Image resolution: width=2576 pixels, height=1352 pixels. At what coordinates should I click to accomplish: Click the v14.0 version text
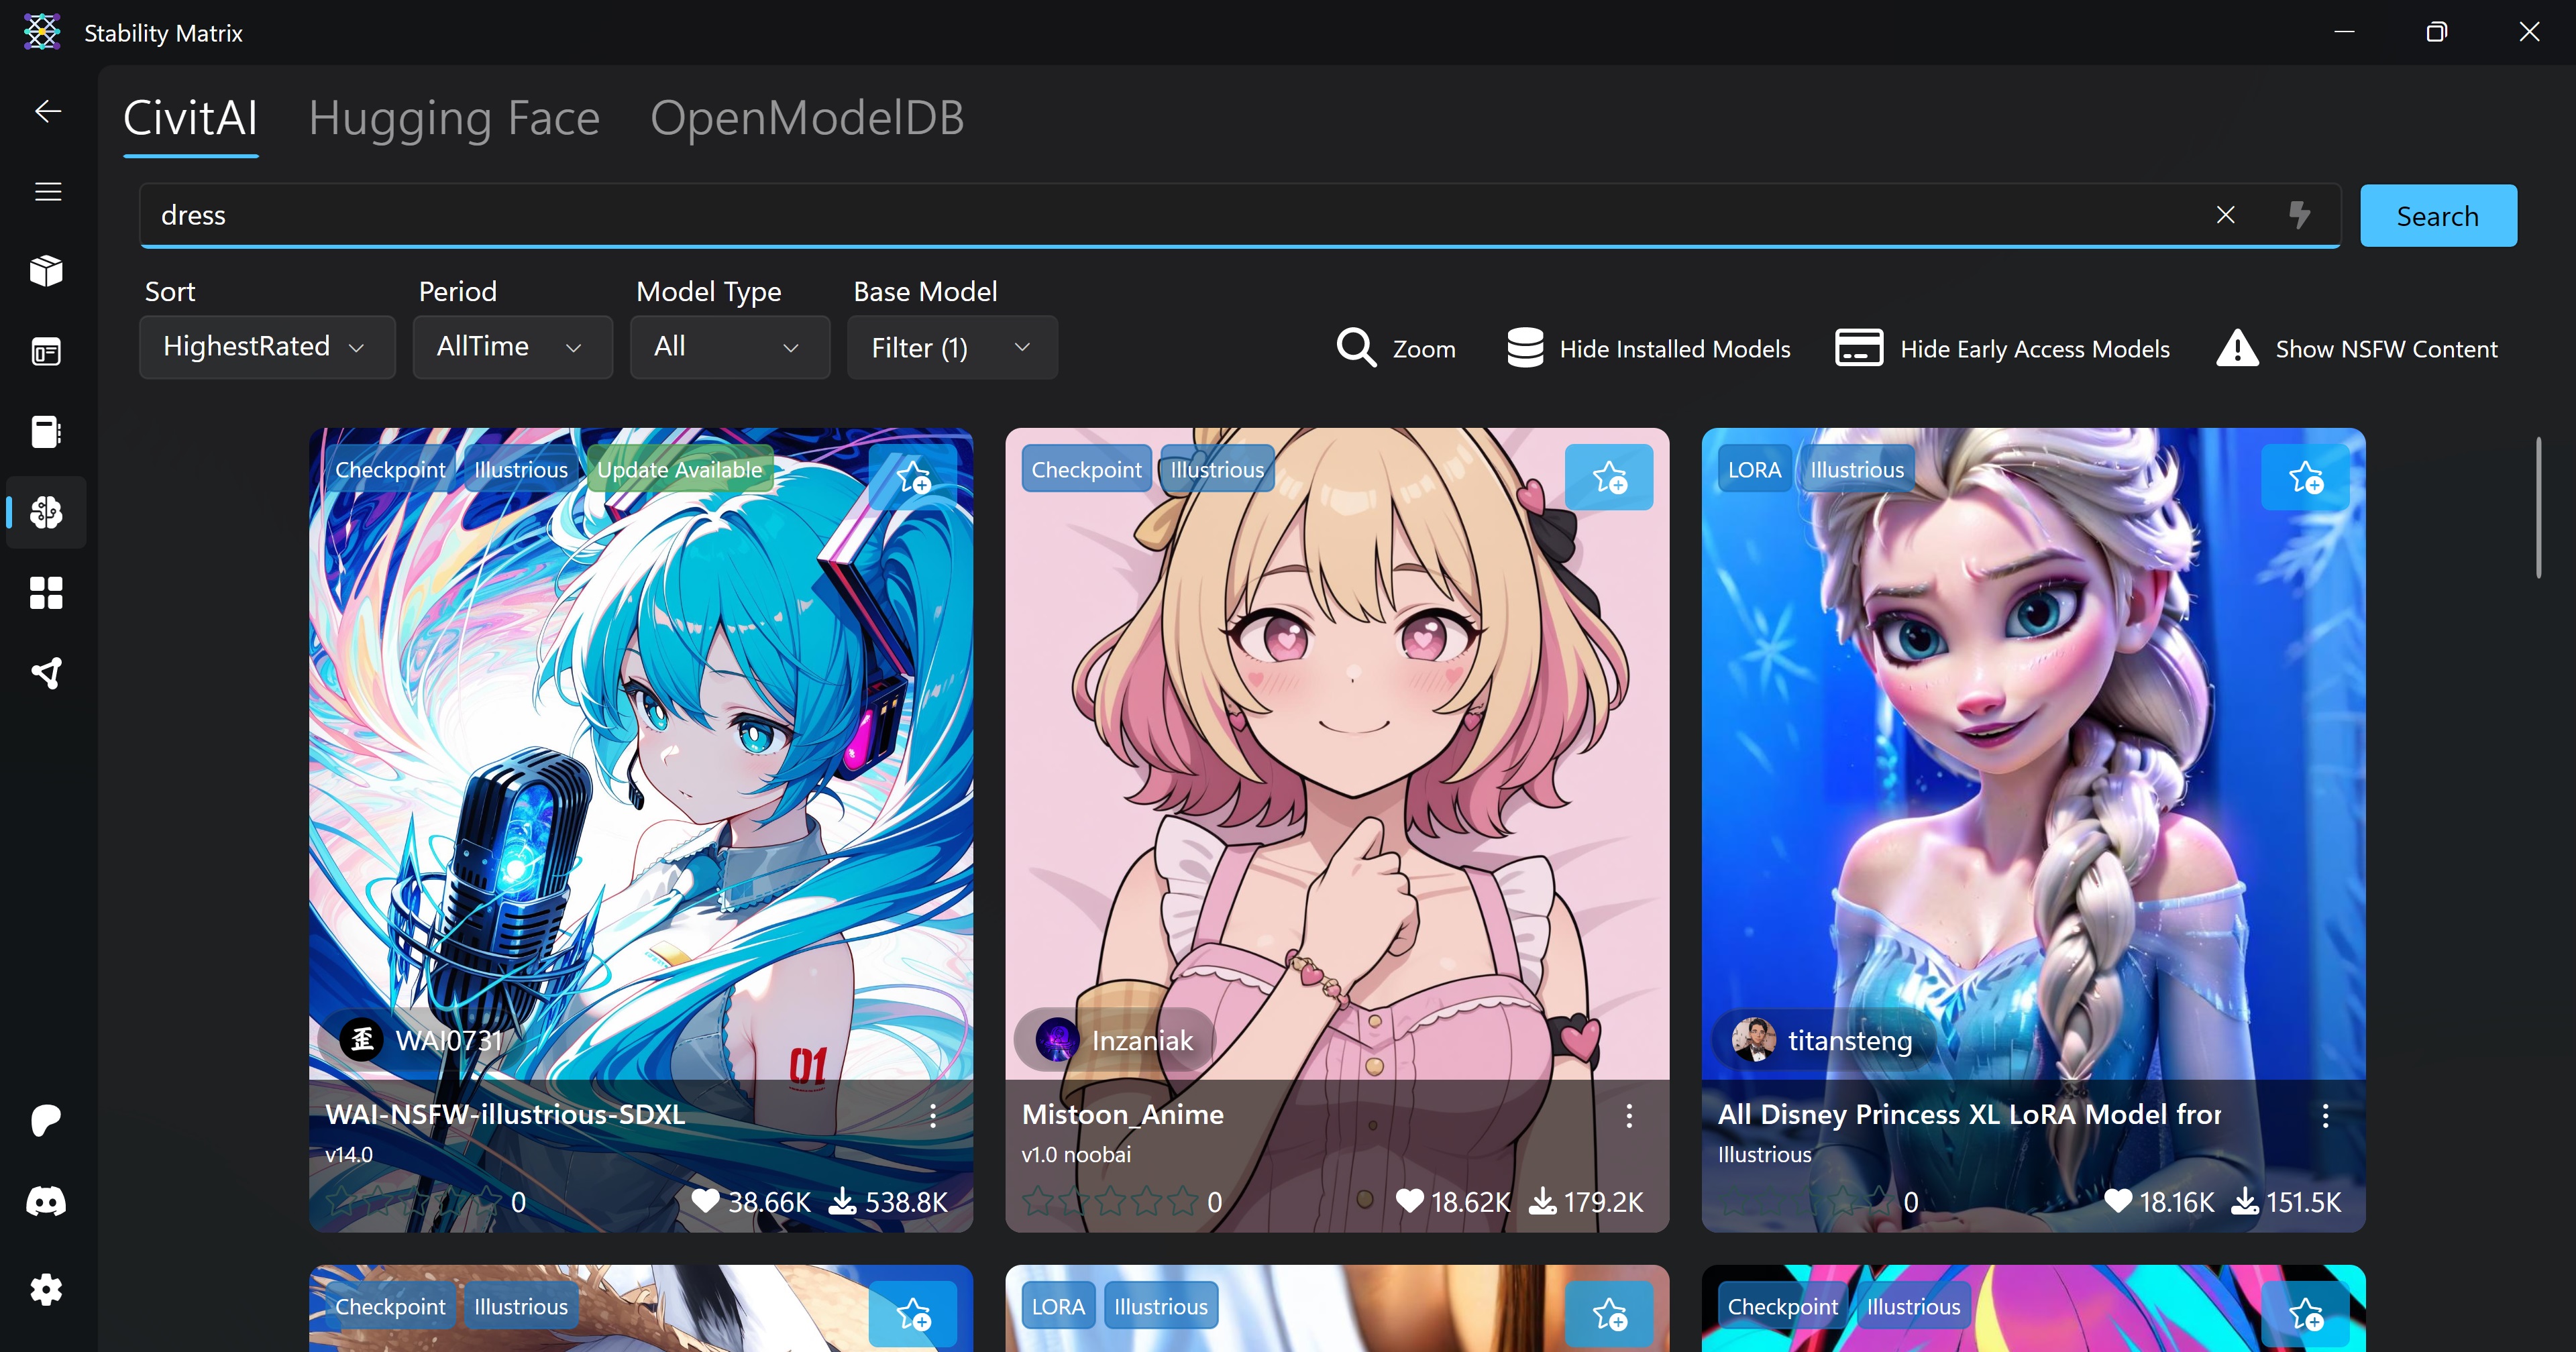[349, 1154]
